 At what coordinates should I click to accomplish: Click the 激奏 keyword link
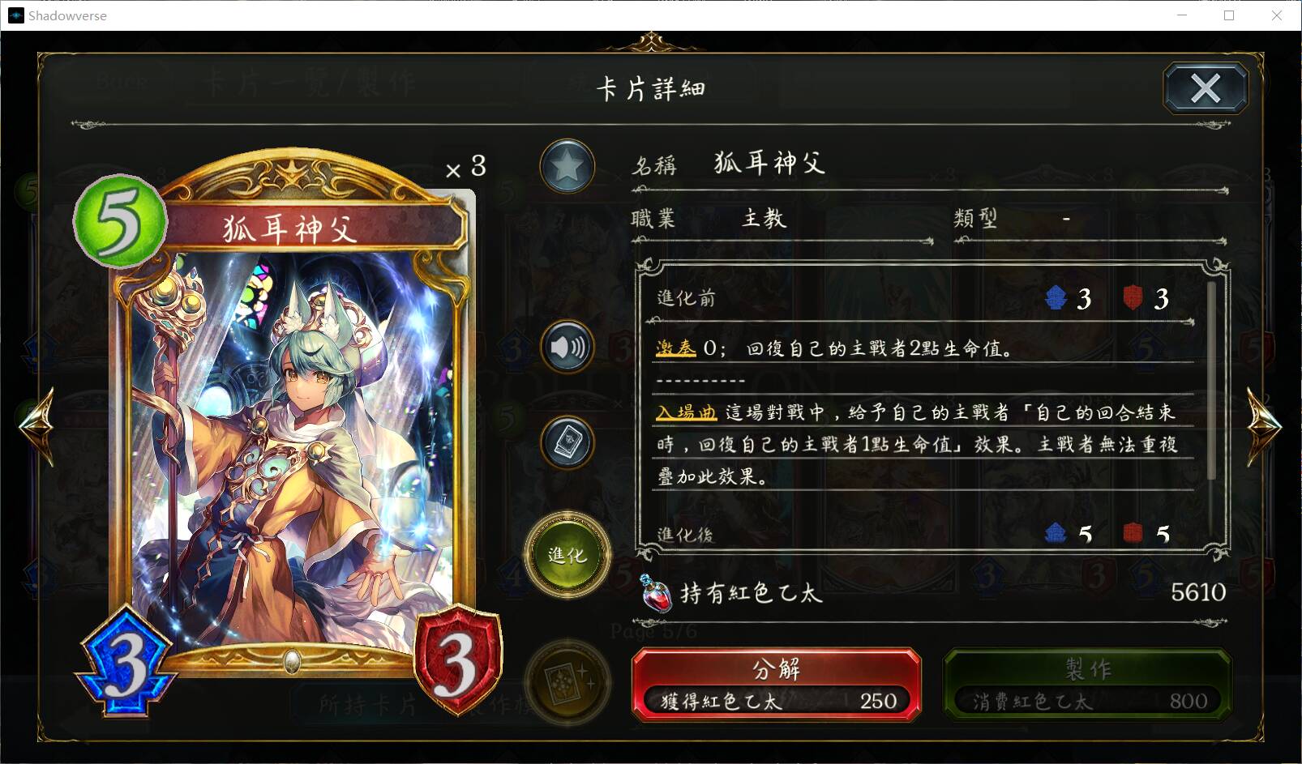pyautogui.click(x=675, y=348)
